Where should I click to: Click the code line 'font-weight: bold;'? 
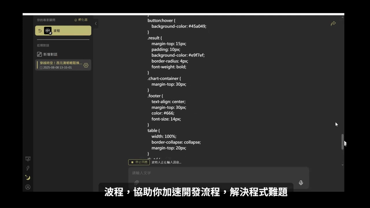169,67
